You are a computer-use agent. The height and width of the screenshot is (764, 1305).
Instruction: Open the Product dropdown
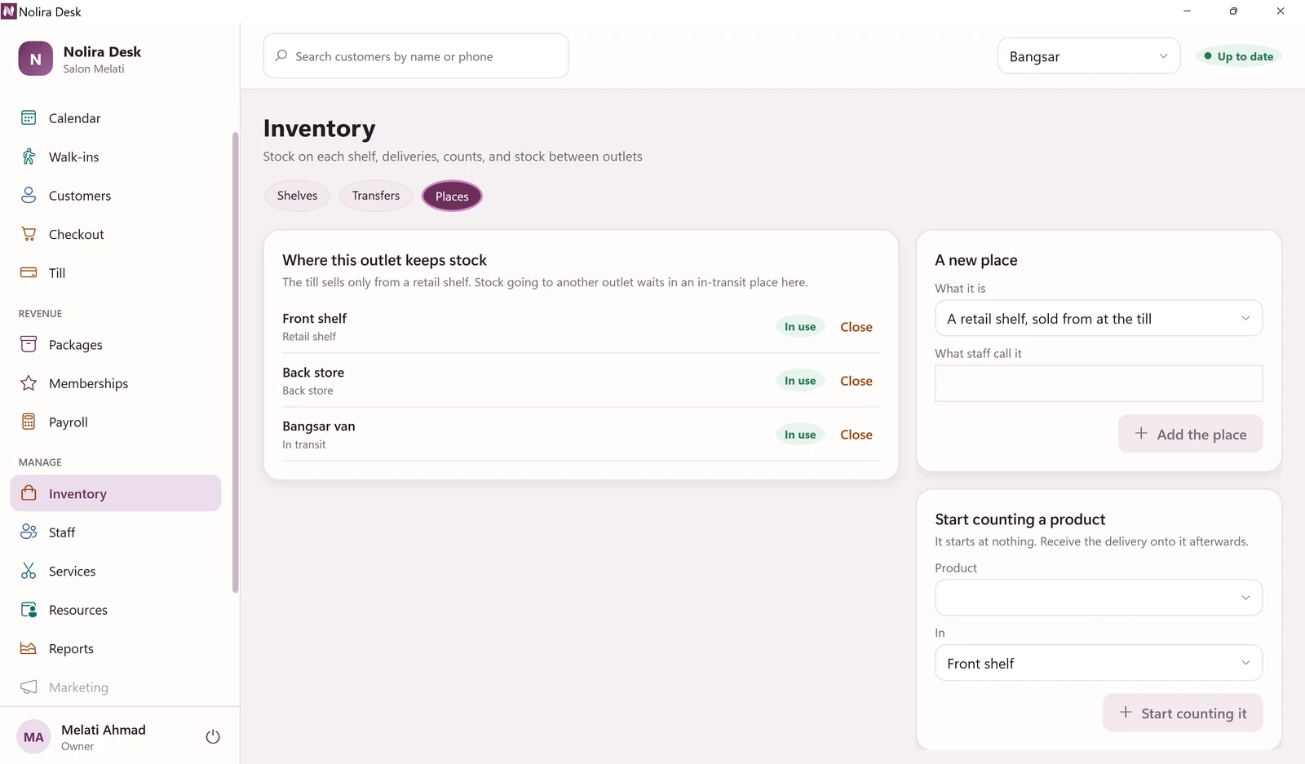pyautogui.click(x=1099, y=598)
